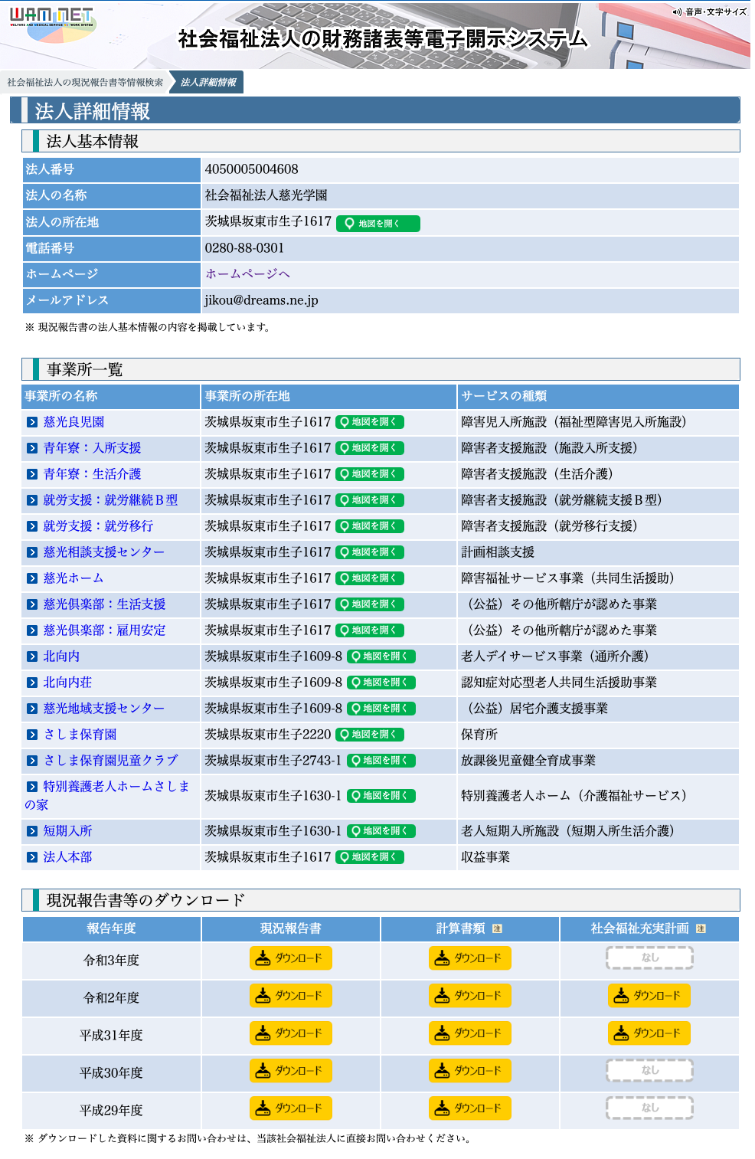Select the email jikou@dreams.ne.jp text
Screen dimensions: 755x1159
point(261,300)
